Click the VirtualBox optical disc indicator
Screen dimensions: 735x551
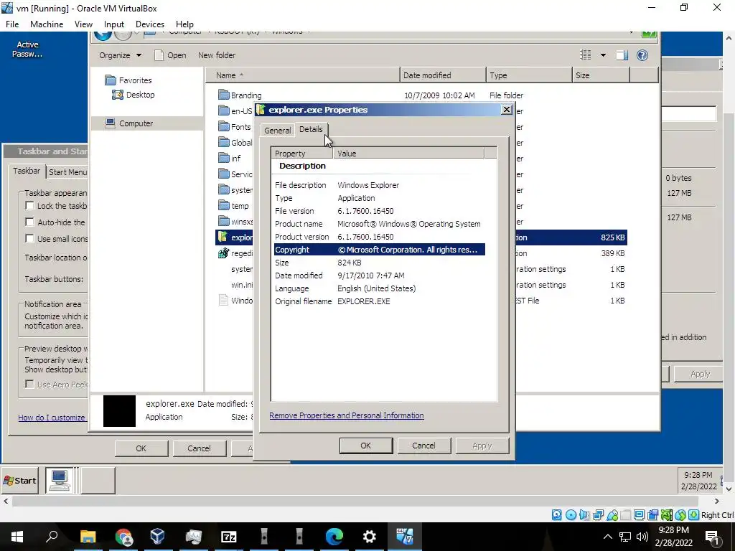(571, 515)
